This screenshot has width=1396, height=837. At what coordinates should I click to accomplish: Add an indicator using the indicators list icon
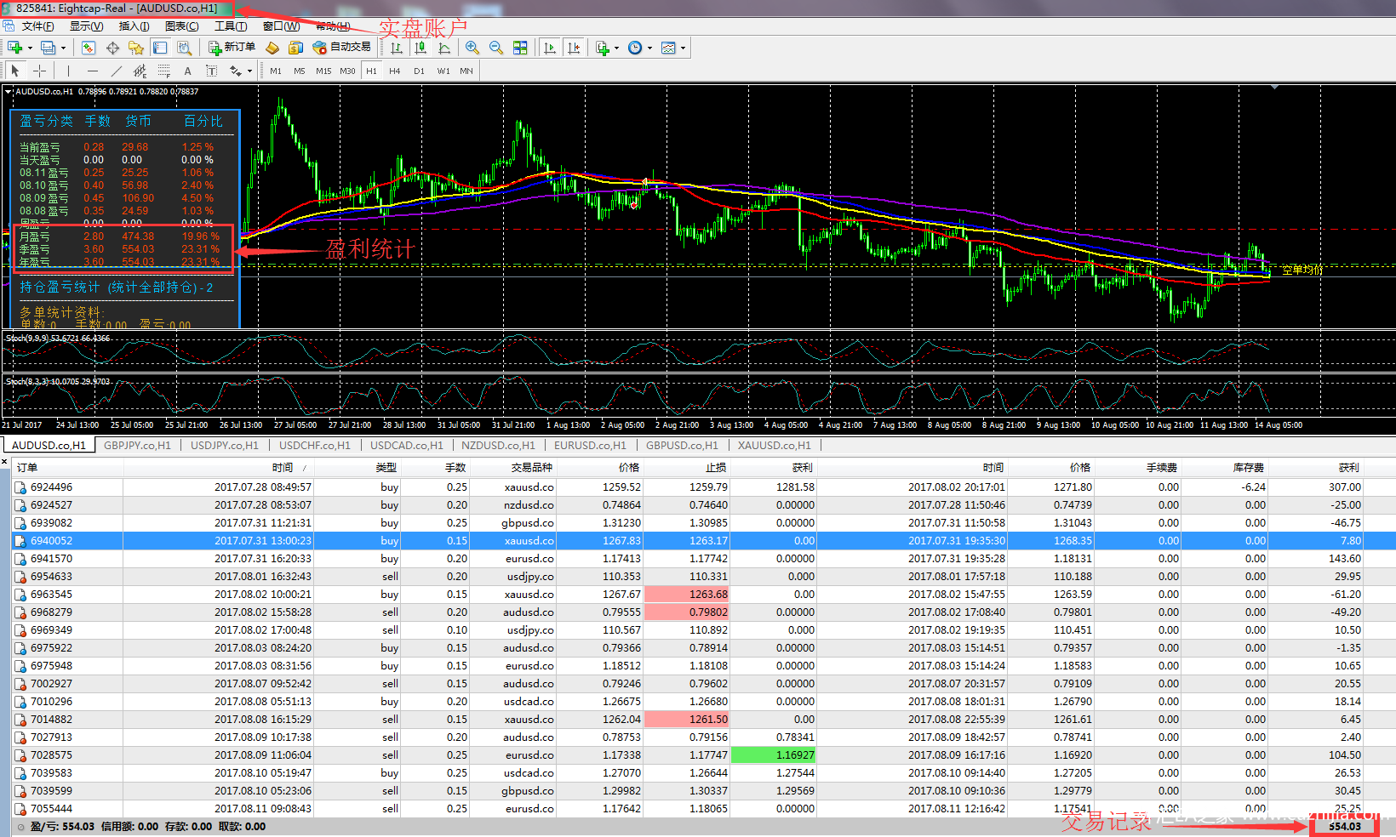point(603,48)
